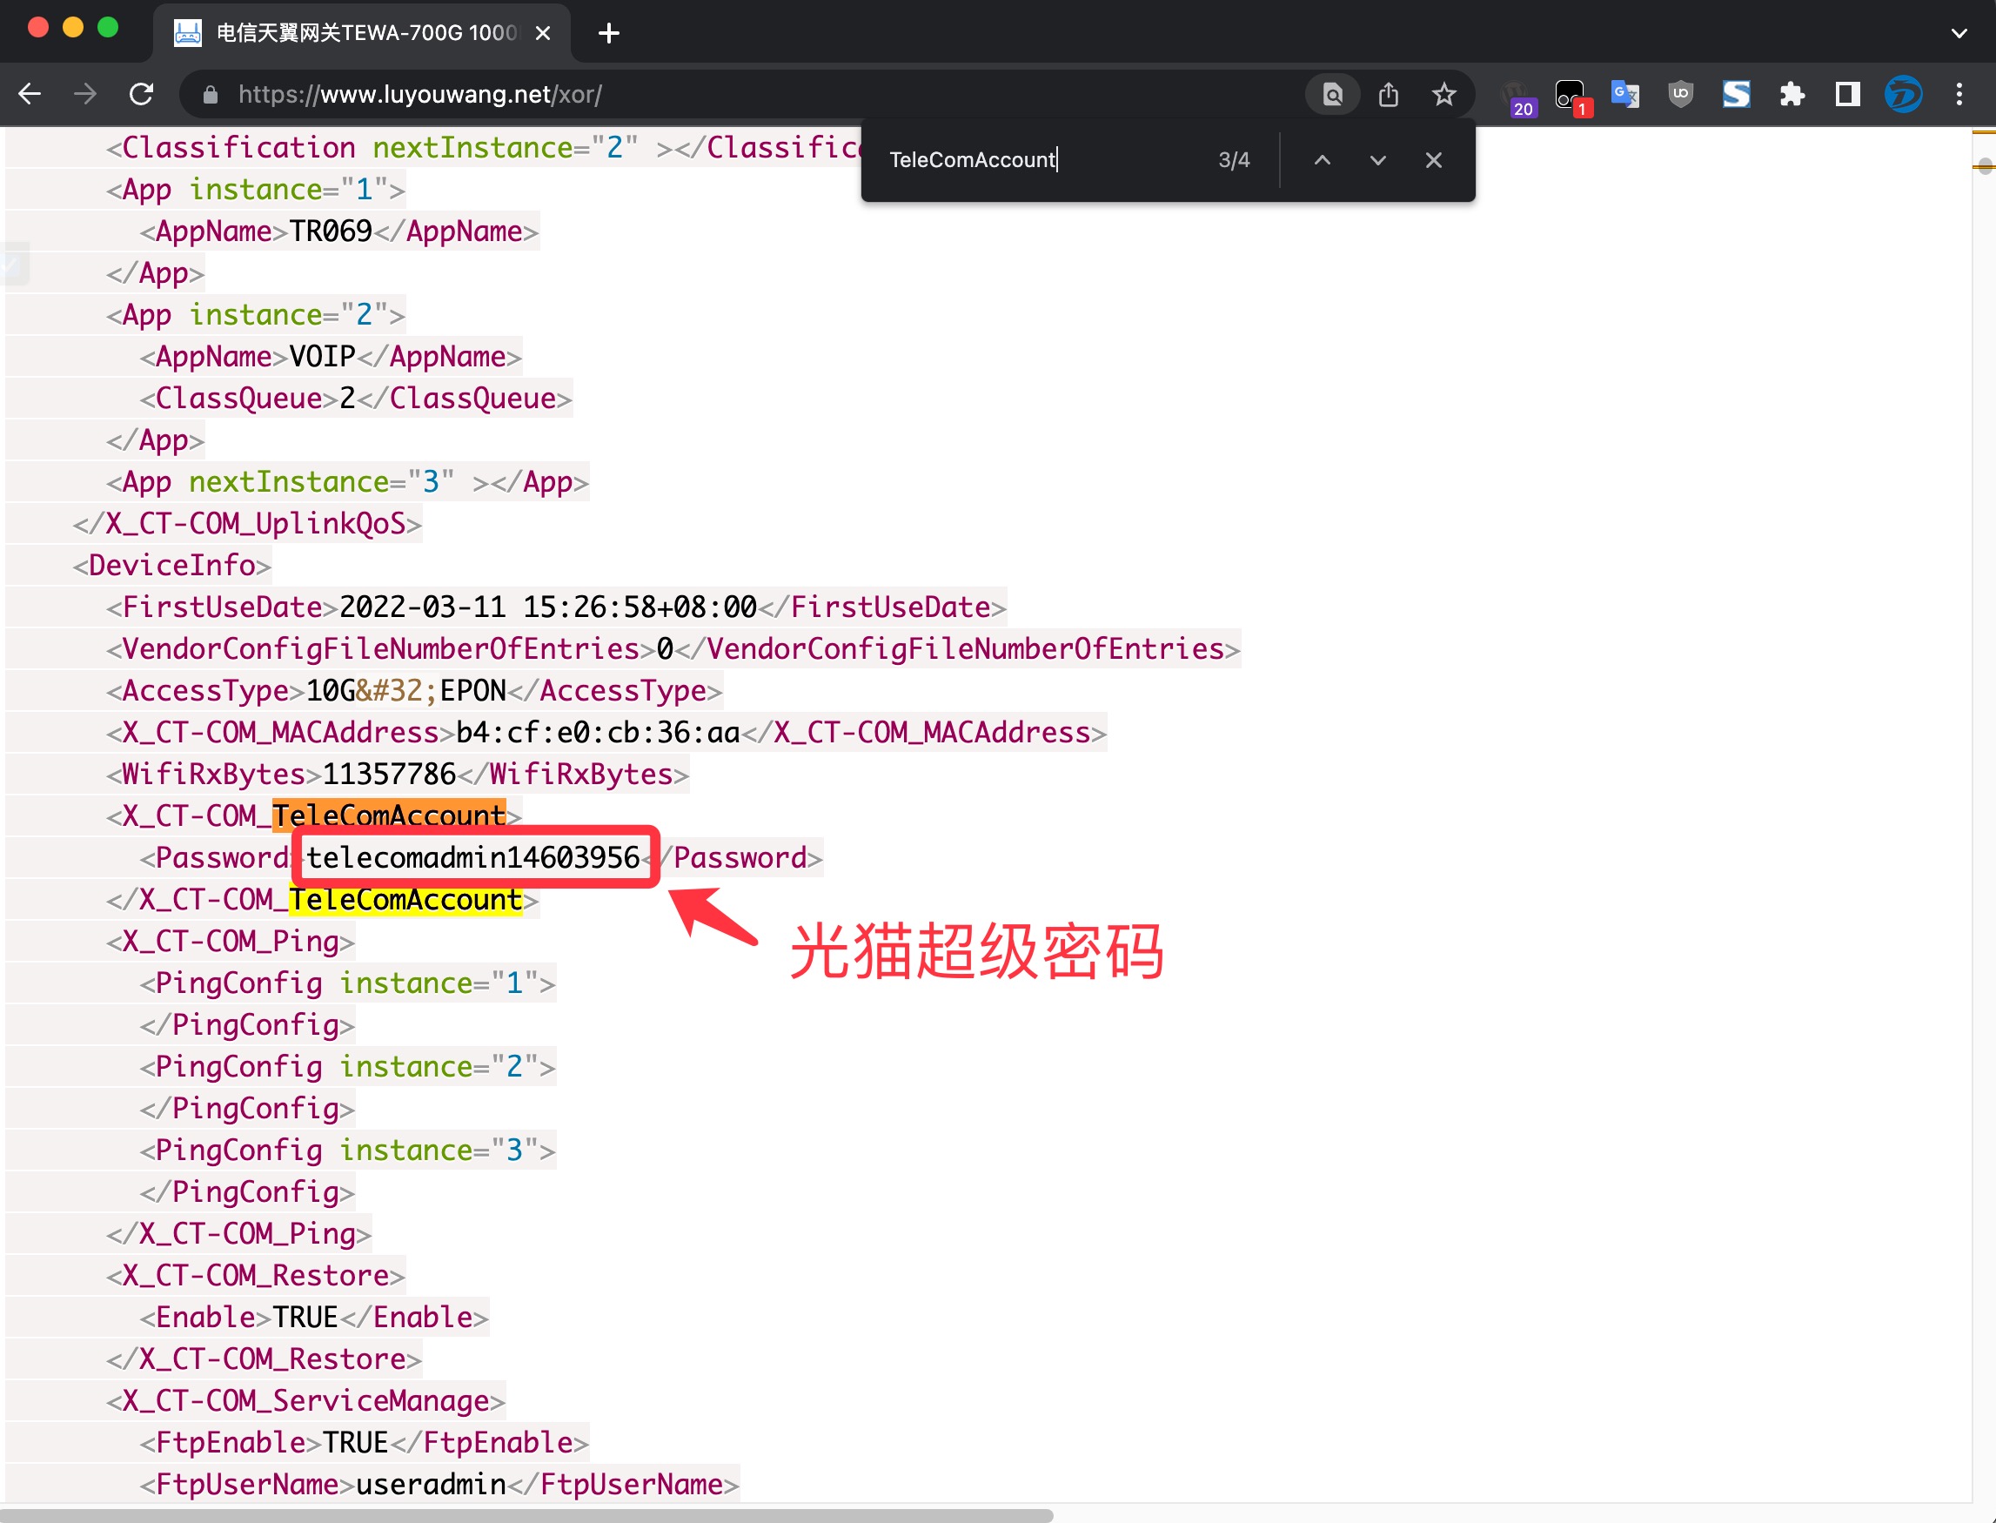The height and width of the screenshot is (1523, 1996).
Task: Reload the current page
Action: click(x=142, y=94)
